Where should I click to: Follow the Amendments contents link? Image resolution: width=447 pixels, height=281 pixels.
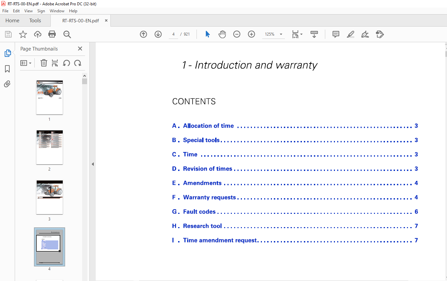295,183
